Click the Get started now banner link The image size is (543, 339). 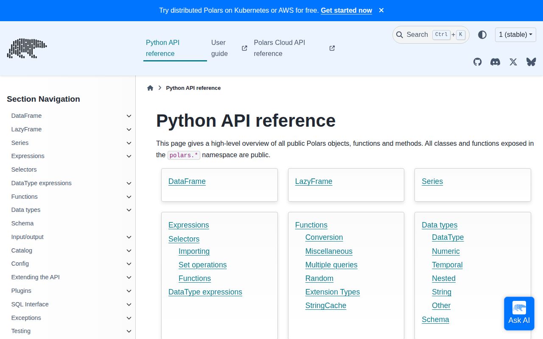pos(346,10)
